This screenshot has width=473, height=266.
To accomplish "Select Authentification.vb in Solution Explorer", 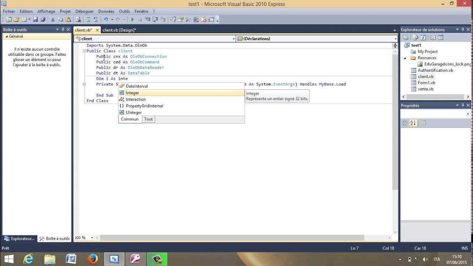I will click(x=435, y=70).
